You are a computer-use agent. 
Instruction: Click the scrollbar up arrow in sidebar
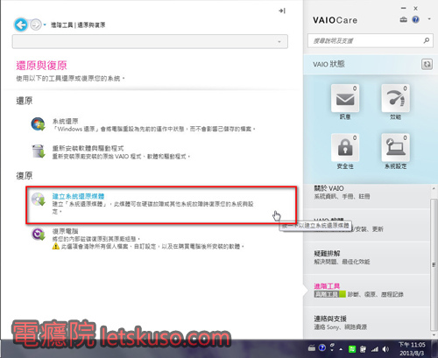434,189
